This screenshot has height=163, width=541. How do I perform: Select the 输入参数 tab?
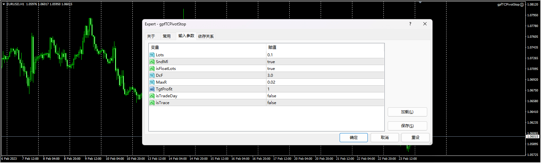pyautogui.click(x=186, y=36)
